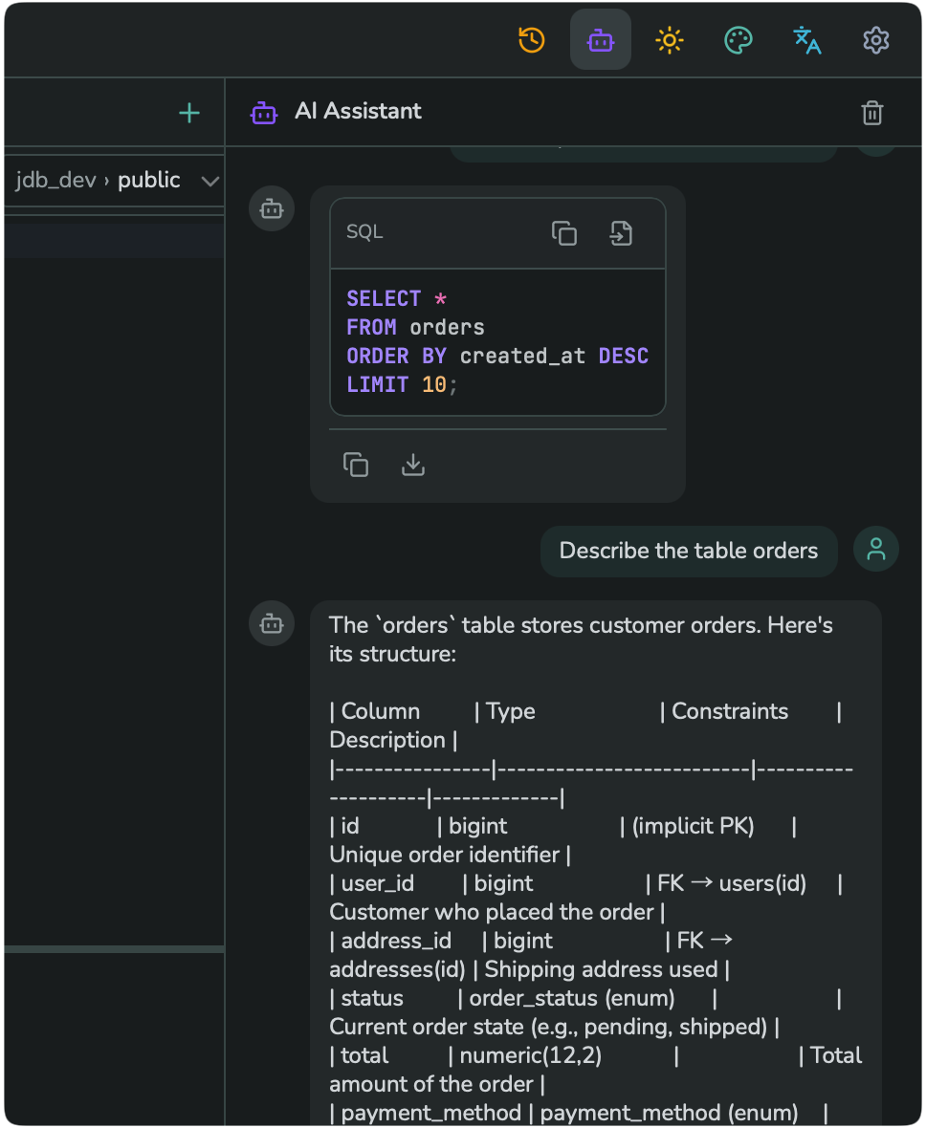Click the AI Assistant panel title
The image size is (926, 1128).
(358, 111)
